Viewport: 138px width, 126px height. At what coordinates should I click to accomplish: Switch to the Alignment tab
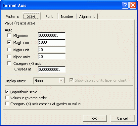(87, 17)
